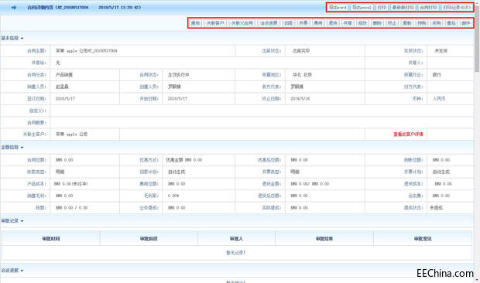This screenshot has width=480, height=283.
Task: Click the 审批时间 column header
Action: coord(51,239)
